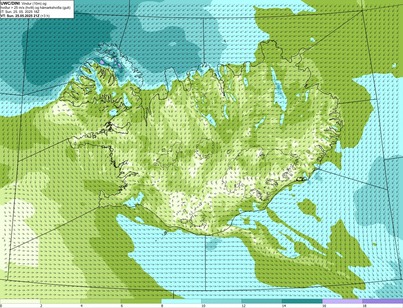This screenshot has height=308, width=403.
Task: Pick the 10–12 m/s light teal legend swatch
Action: 222,301
